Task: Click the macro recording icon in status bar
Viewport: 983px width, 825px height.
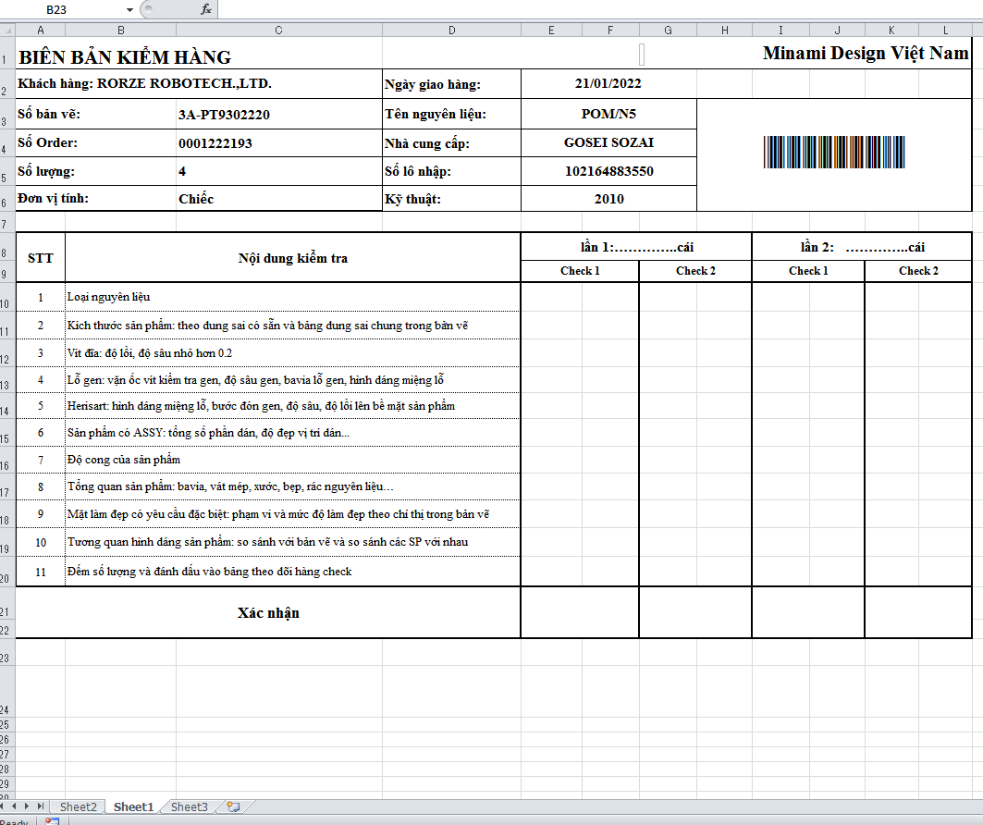Action: [x=52, y=820]
